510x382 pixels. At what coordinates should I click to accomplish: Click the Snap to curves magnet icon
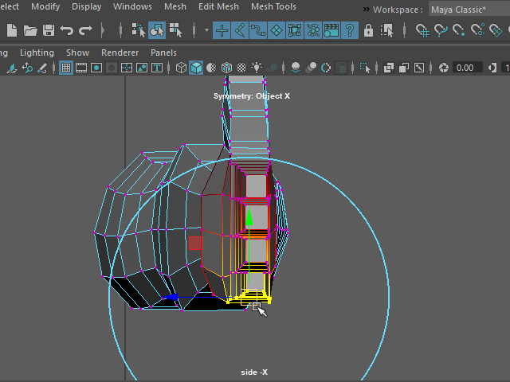441,30
